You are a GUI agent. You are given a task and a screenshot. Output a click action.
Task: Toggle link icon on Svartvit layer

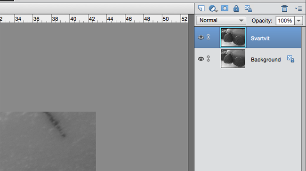click(x=209, y=37)
